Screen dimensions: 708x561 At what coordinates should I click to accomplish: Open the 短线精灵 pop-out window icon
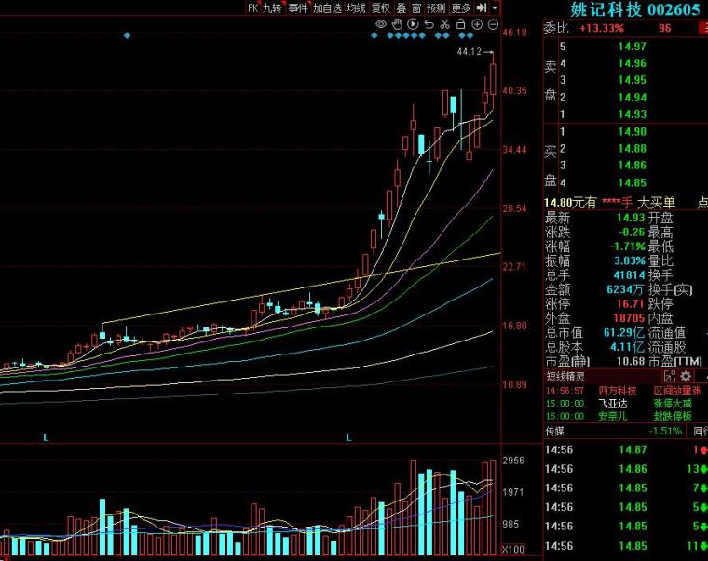pos(670,376)
